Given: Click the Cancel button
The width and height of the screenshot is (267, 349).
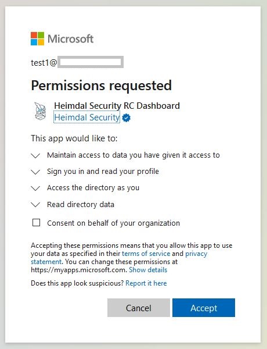Looking at the screenshot, I should pyautogui.click(x=139, y=308).
